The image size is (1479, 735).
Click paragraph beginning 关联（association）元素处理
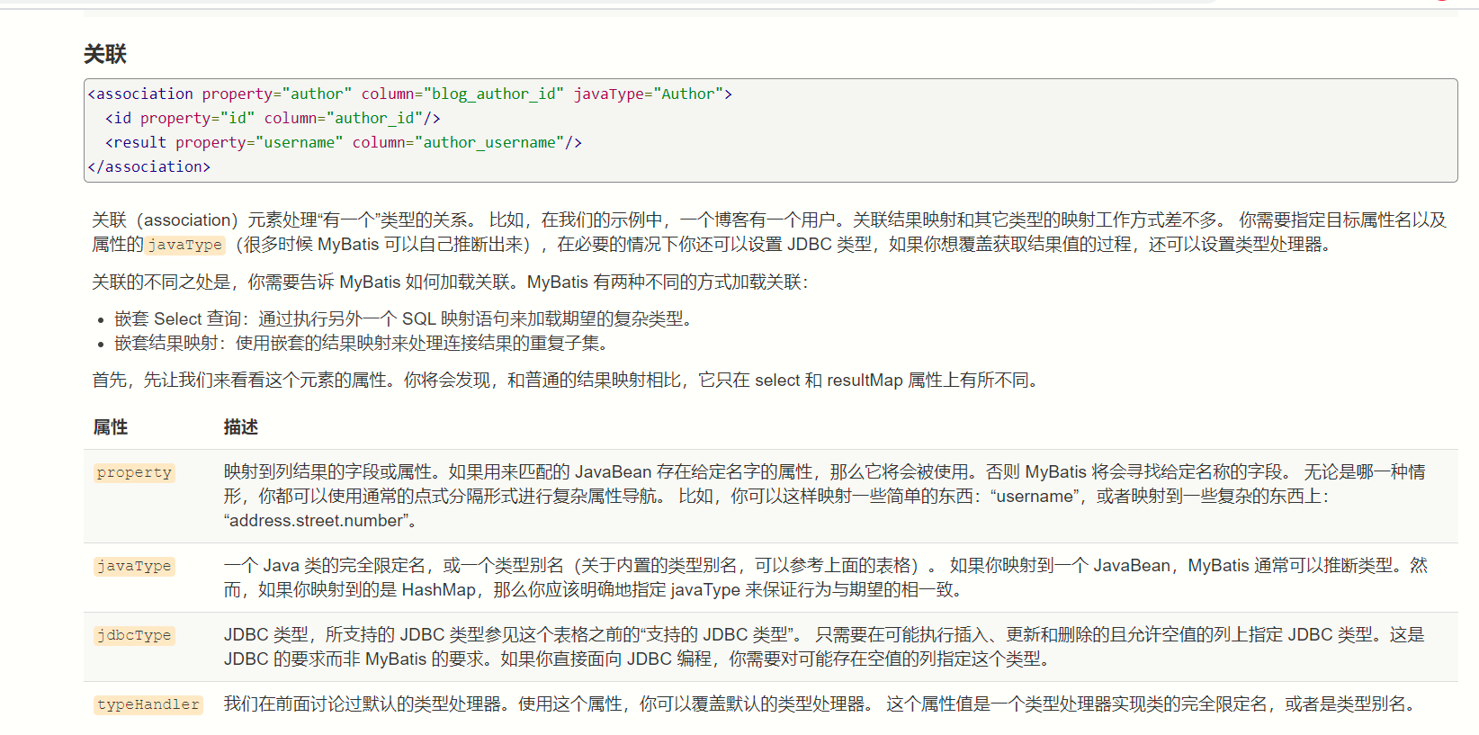coord(769,232)
